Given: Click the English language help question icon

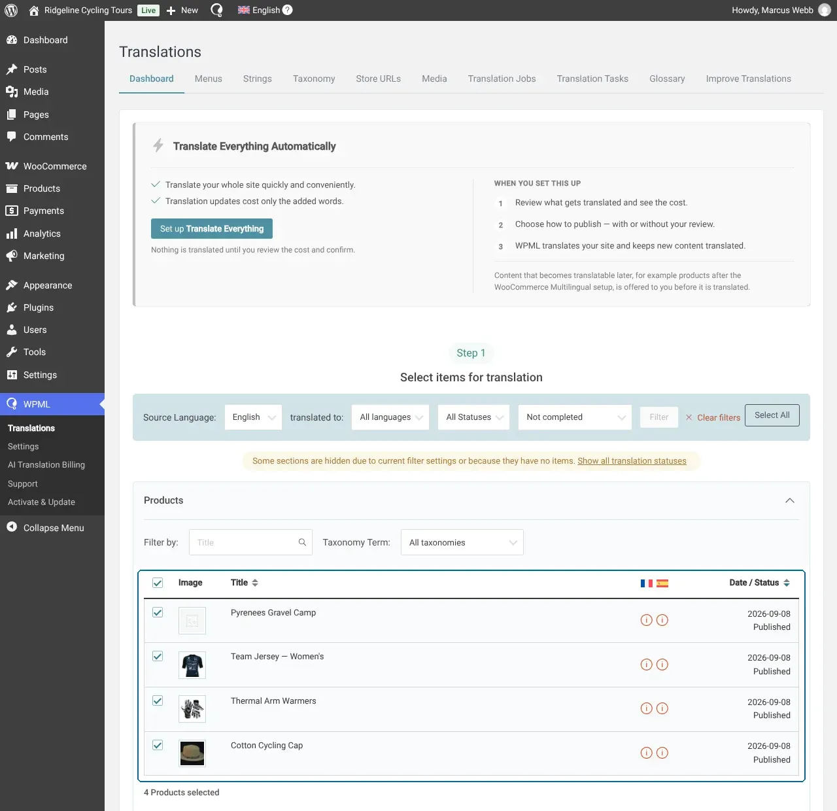Looking at the screenshot, I should point(287,10).
